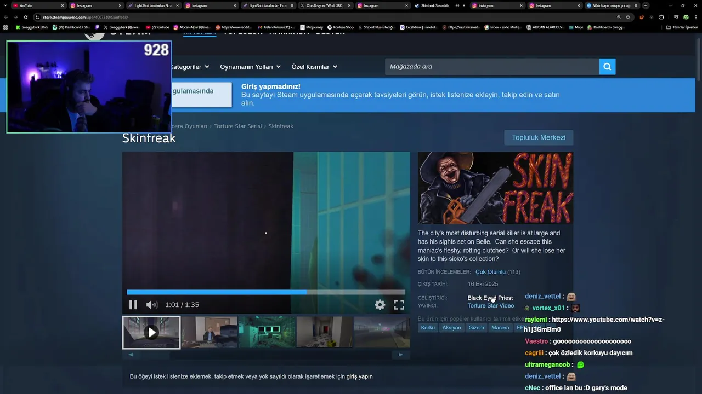Open publisher Torture Star Video link

pos(491,306)
